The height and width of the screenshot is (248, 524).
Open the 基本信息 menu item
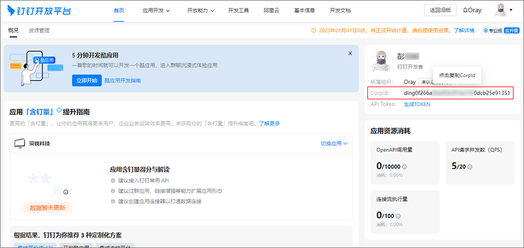304,10
